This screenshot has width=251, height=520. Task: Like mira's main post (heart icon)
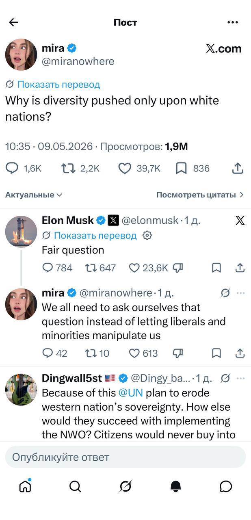pos(124,168)
